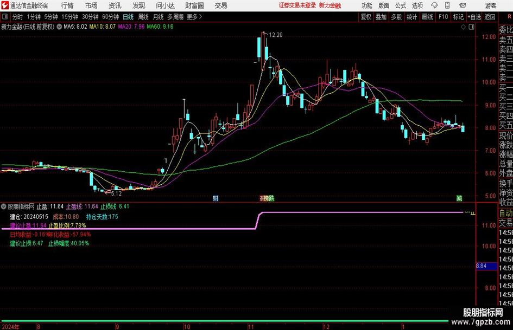Open the F10 company info button
Image resolution: width=513 pixels, height=330 pixels.
[443, 17]
